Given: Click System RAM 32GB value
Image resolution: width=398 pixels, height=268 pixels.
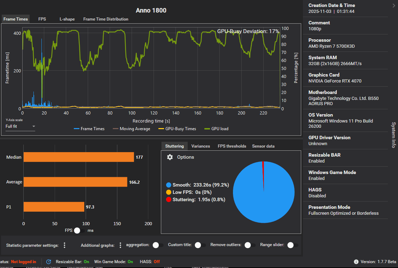Looking at the screenshot, I should pos(335,63).
